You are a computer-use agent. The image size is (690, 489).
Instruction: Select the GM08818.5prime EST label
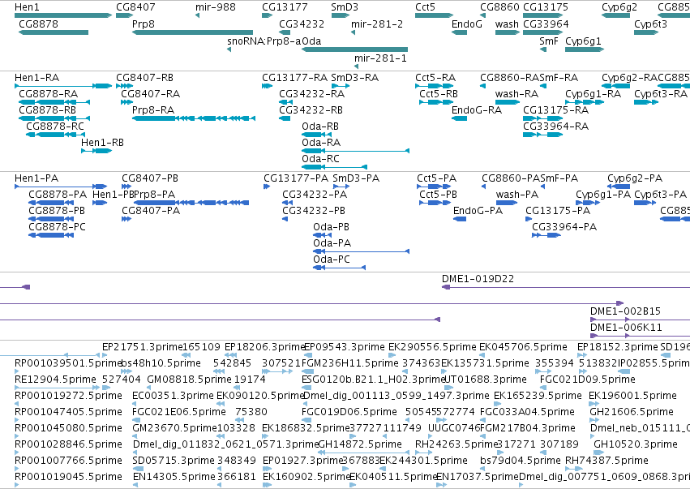tap(189, 380)
